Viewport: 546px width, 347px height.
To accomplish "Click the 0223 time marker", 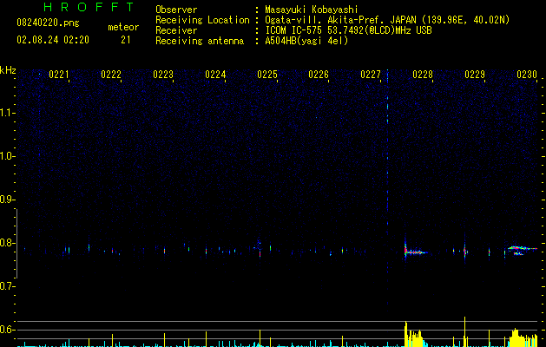I will (x=163, y=75).
